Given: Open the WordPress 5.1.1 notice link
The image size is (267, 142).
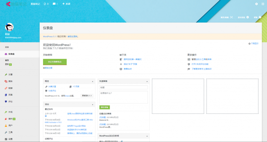Looking at the screenshot, I should point(50,37).
